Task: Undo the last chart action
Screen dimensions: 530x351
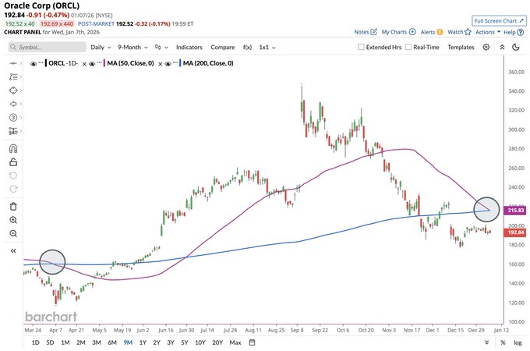Action: (13, 175)
